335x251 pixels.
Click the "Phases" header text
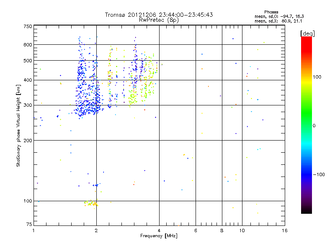coord(271,12)
